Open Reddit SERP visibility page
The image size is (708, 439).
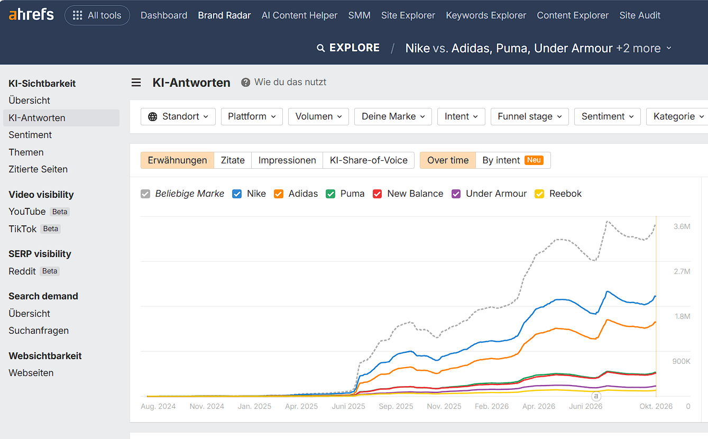pos(22,271)
